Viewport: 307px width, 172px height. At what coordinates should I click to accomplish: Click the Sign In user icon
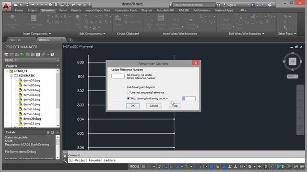pos(224,5)
